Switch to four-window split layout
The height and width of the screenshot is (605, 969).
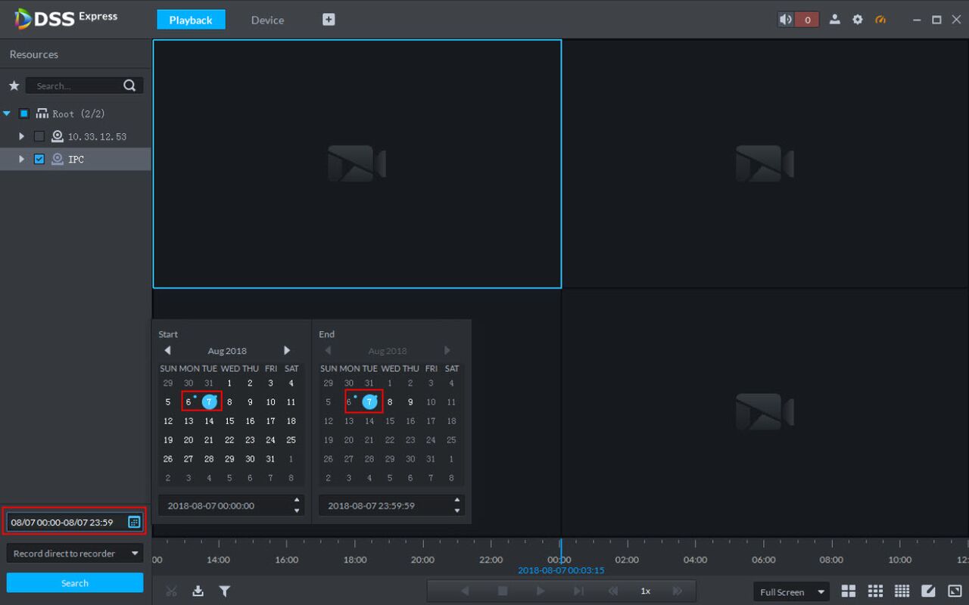tap(849, 591)
